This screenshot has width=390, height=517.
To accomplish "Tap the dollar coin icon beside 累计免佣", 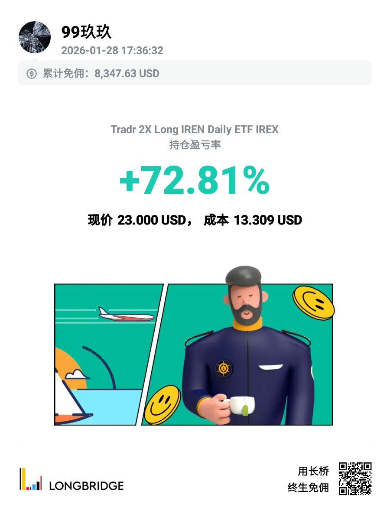I will point(32,74).
